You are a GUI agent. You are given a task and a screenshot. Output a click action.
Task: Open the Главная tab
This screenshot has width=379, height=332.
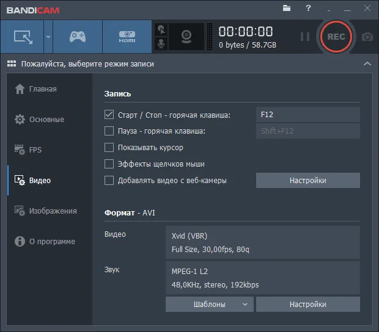[x=50, y=89]
